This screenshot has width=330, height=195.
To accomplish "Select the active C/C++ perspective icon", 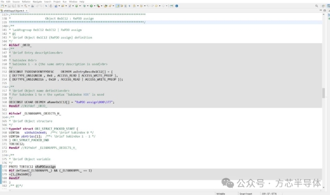I will click(x=329, y=6).
